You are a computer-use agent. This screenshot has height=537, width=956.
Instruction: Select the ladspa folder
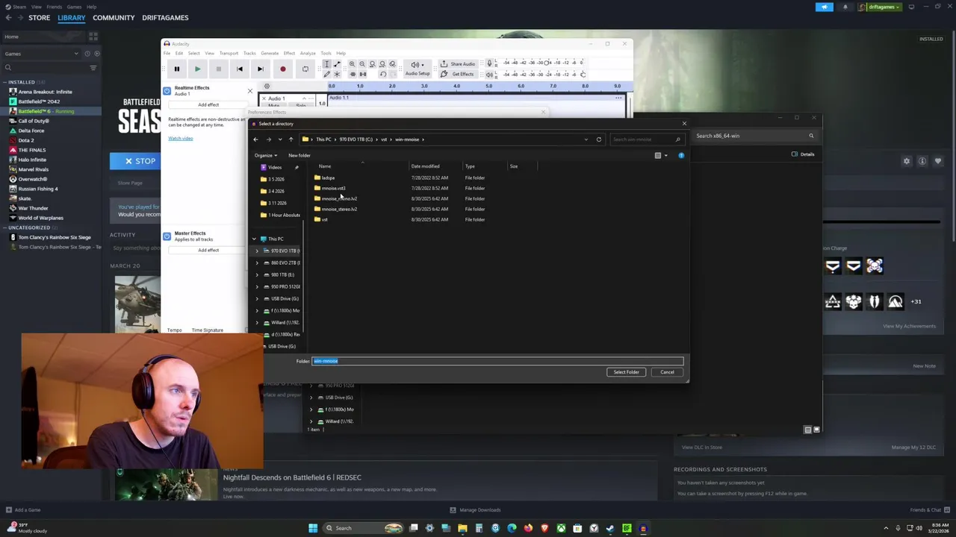click(324, 178)
